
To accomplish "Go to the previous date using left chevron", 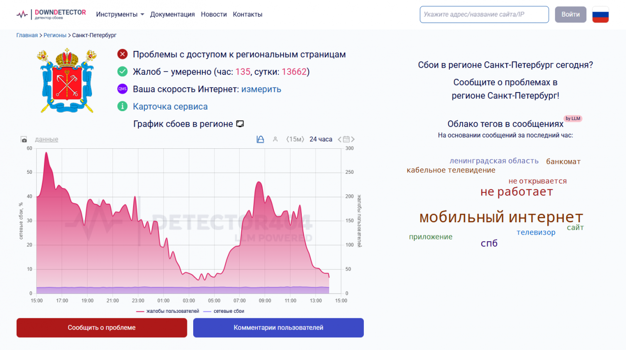I will click(x=339, y=140).
